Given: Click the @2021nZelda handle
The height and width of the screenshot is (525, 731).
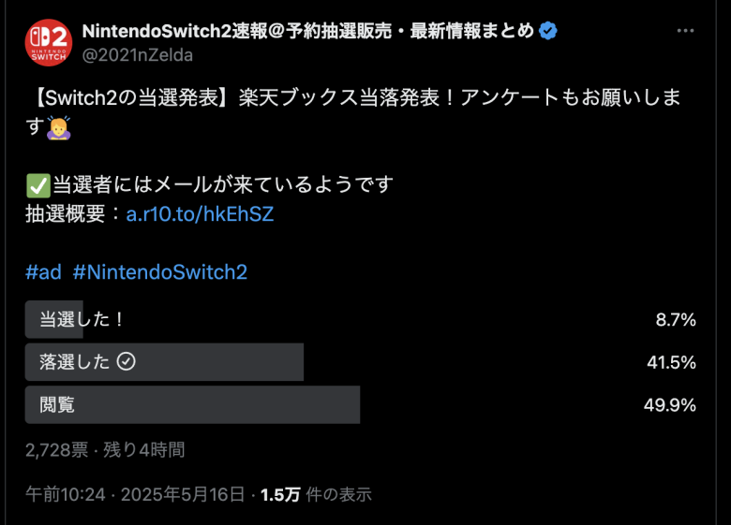Looking at the screenshot, I should point(138,55).
